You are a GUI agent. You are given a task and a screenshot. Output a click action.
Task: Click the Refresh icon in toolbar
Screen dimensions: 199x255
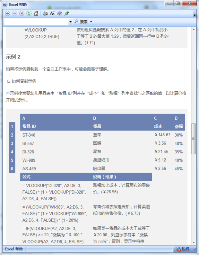tap(29, 13)
